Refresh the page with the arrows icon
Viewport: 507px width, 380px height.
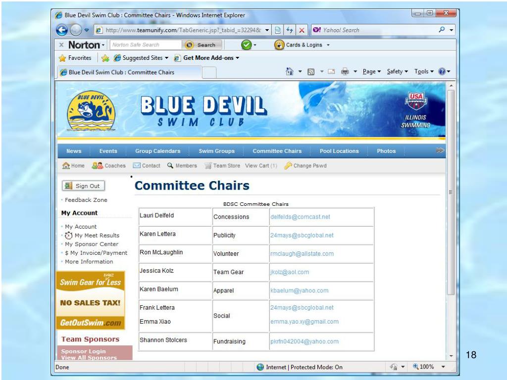290,30
